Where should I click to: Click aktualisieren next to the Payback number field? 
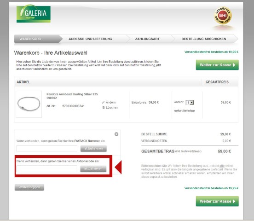pyautogui.click(x=93, y=149)
